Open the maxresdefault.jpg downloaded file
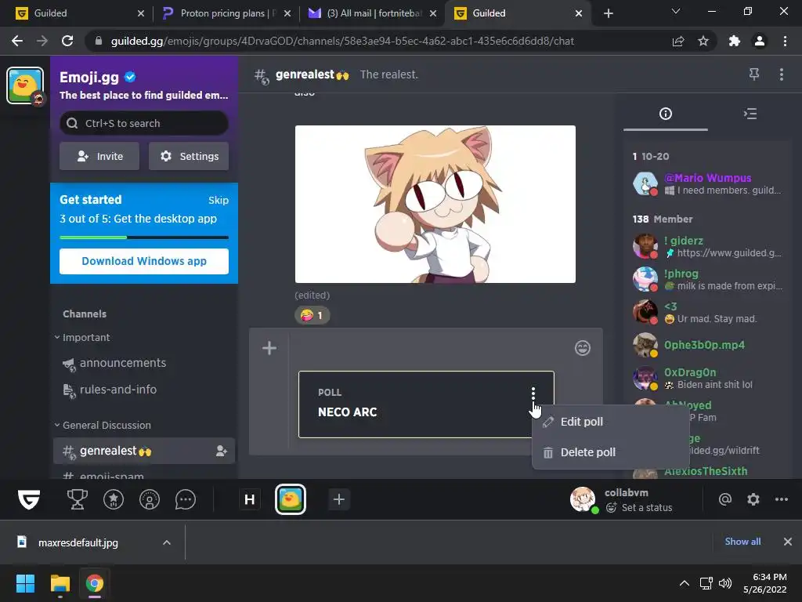This screenshot has height=602, width=802. pyautogui.click(x=78, y=542)
